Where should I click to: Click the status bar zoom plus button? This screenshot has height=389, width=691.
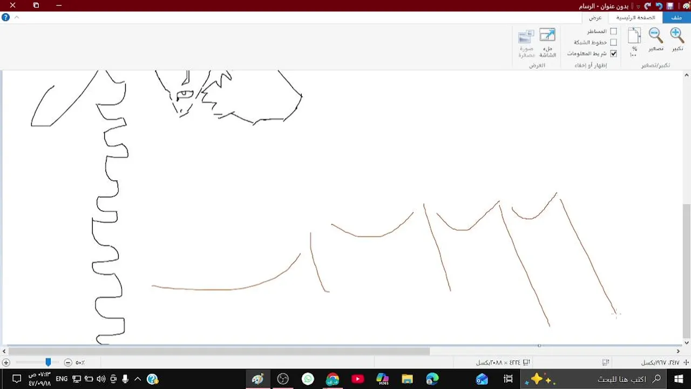point(6,363)
